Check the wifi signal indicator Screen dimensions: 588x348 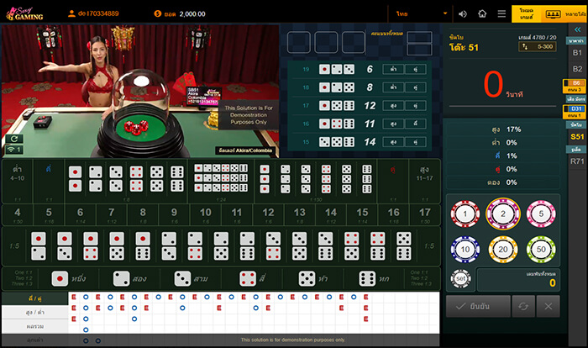point(14,150)
